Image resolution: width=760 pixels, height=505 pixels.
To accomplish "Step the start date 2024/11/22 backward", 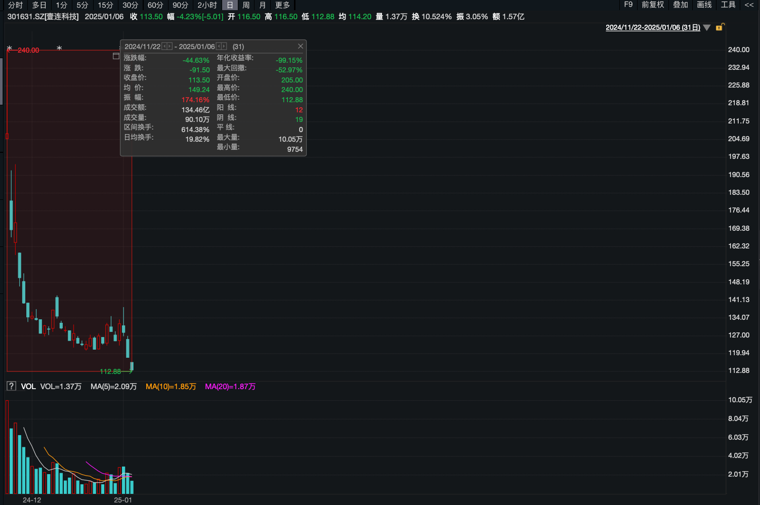I will pos(164,46).
